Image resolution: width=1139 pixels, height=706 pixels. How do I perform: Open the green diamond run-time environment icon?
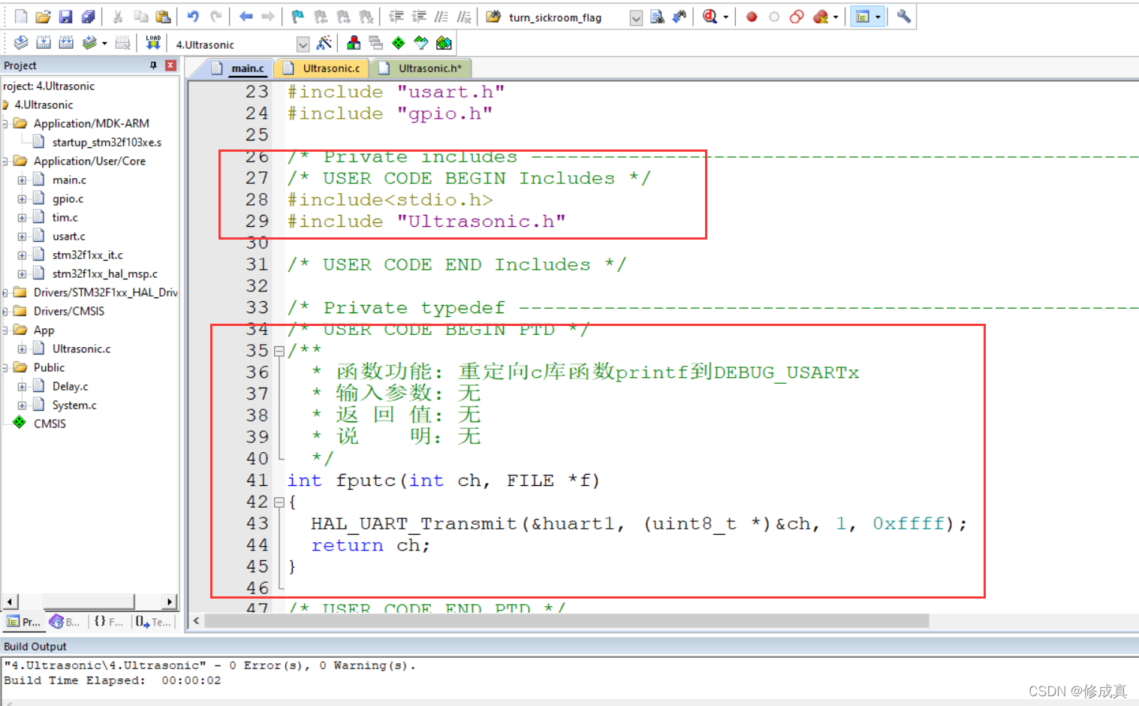pos(399,43)
